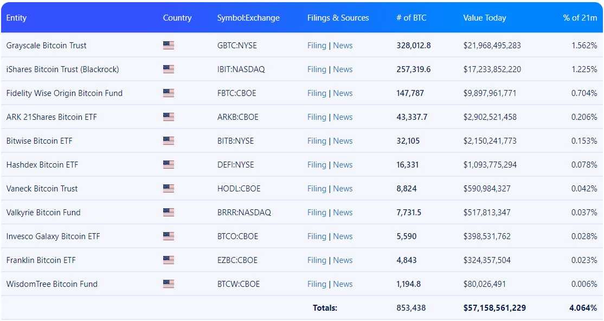Open the Filing link for Valkyrie Bitcoin Fund

tap(317, 213)
